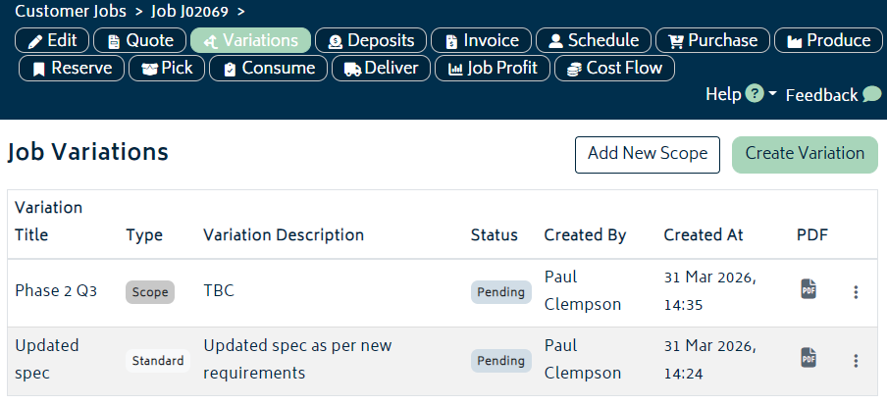This screenshot has height=404, width=887.
Task: Open the Feedback chat bubble
Action: 871,95
